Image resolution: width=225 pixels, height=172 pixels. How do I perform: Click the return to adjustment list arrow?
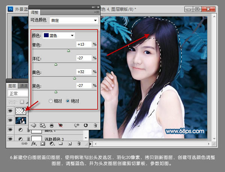[x=33, y=125]
